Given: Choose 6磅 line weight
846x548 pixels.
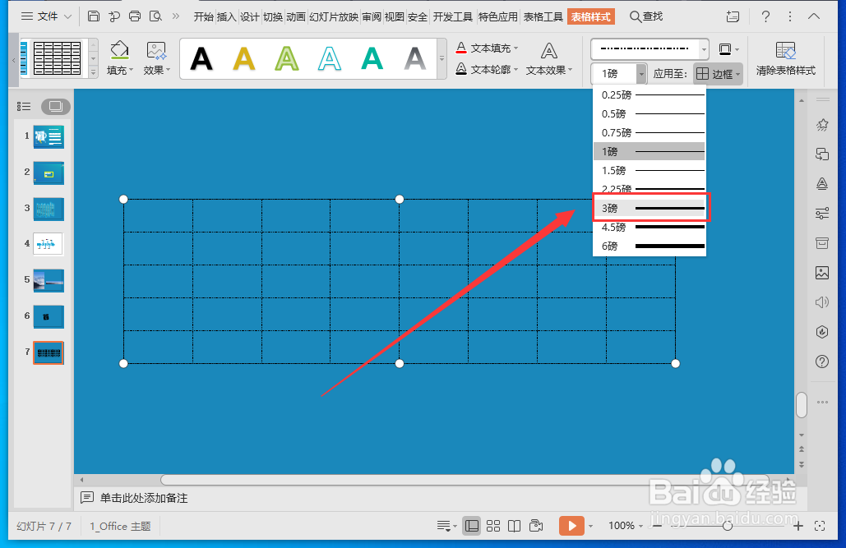Looking at the screenshot, I should (x=650, y=246).
